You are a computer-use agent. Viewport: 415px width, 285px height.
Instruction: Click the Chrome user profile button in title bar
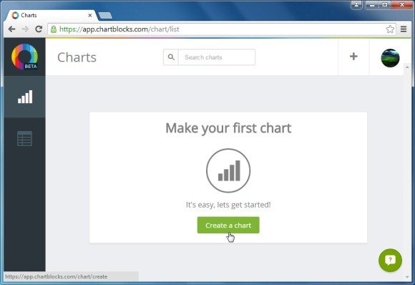[x=356, y=5]
